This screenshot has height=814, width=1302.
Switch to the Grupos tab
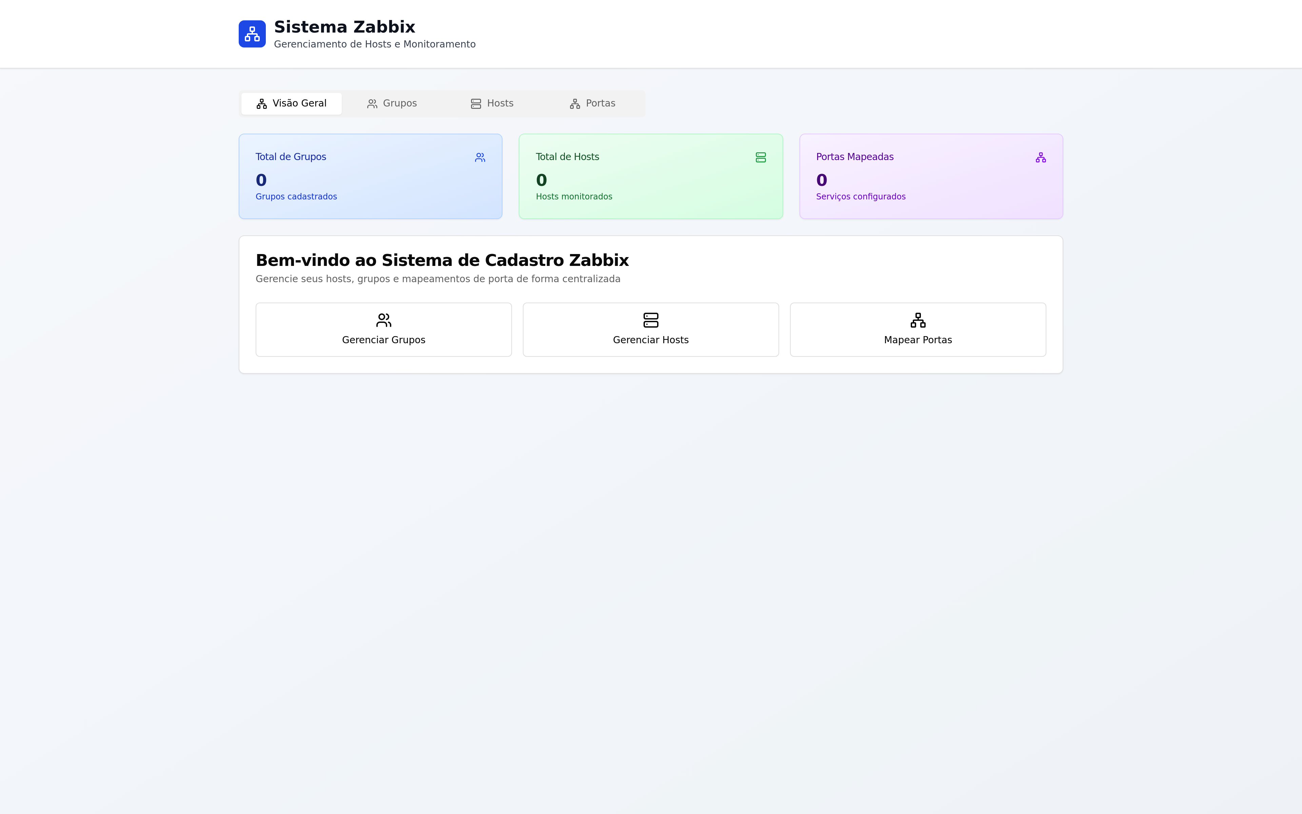coord(392,103)
